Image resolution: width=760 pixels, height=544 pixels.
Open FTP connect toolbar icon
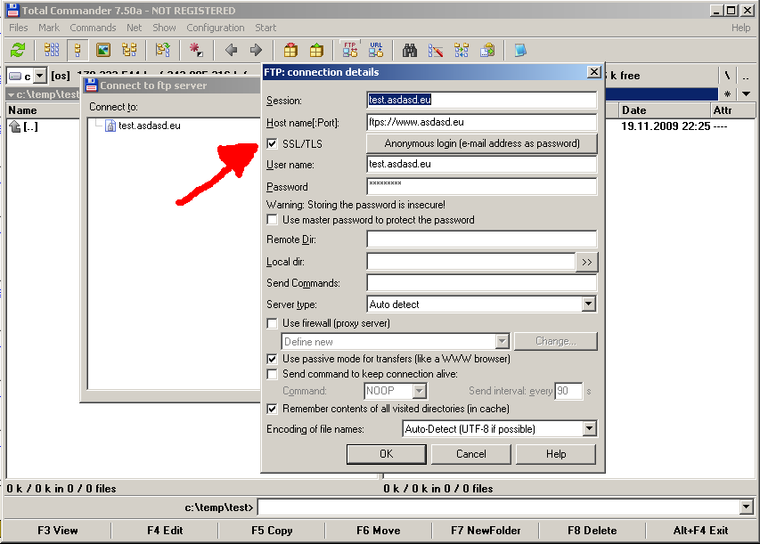click(x=350, y=50)
